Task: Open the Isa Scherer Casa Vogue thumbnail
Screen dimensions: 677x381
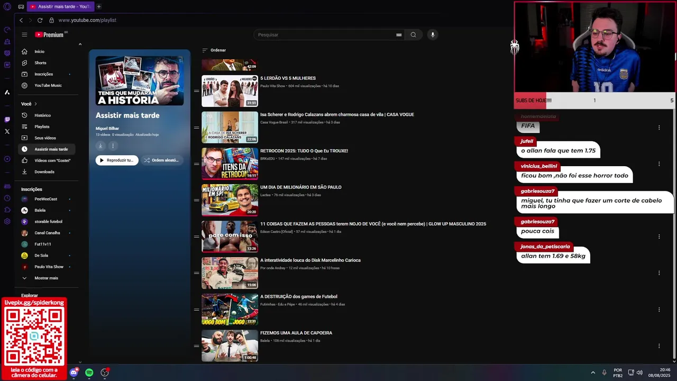Action: (x=230, y=128)
